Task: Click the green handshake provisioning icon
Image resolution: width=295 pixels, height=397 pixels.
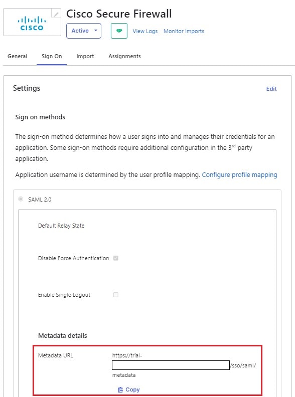Action: click(119, 31)
